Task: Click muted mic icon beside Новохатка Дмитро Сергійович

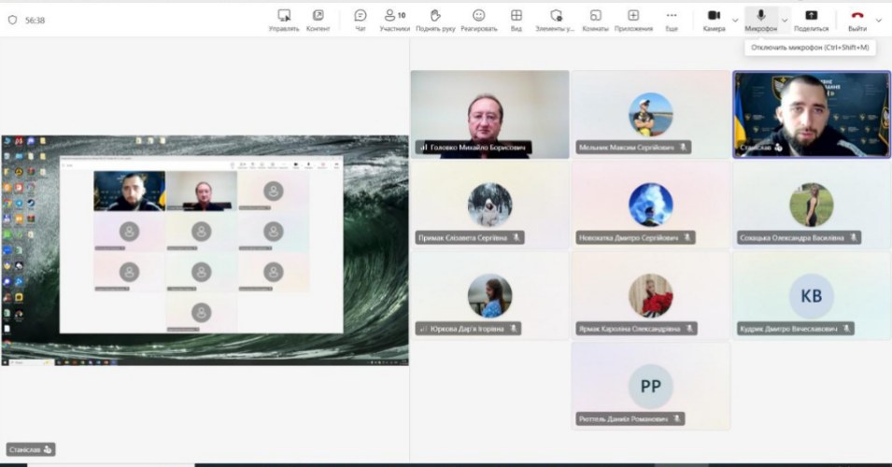Action: pyautogui.click(x=687, y=238)
